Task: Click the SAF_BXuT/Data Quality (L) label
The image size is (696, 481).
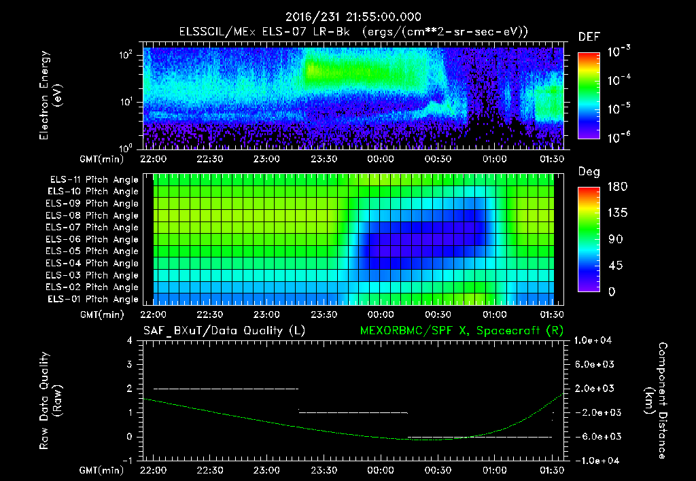Action: coord(224,331)
